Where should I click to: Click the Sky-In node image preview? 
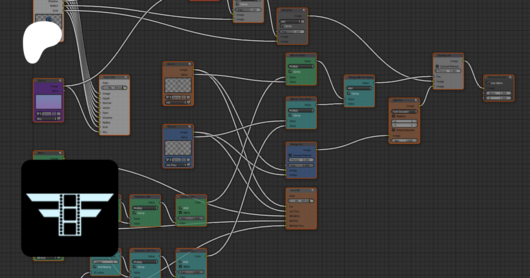tap(49, 102)
